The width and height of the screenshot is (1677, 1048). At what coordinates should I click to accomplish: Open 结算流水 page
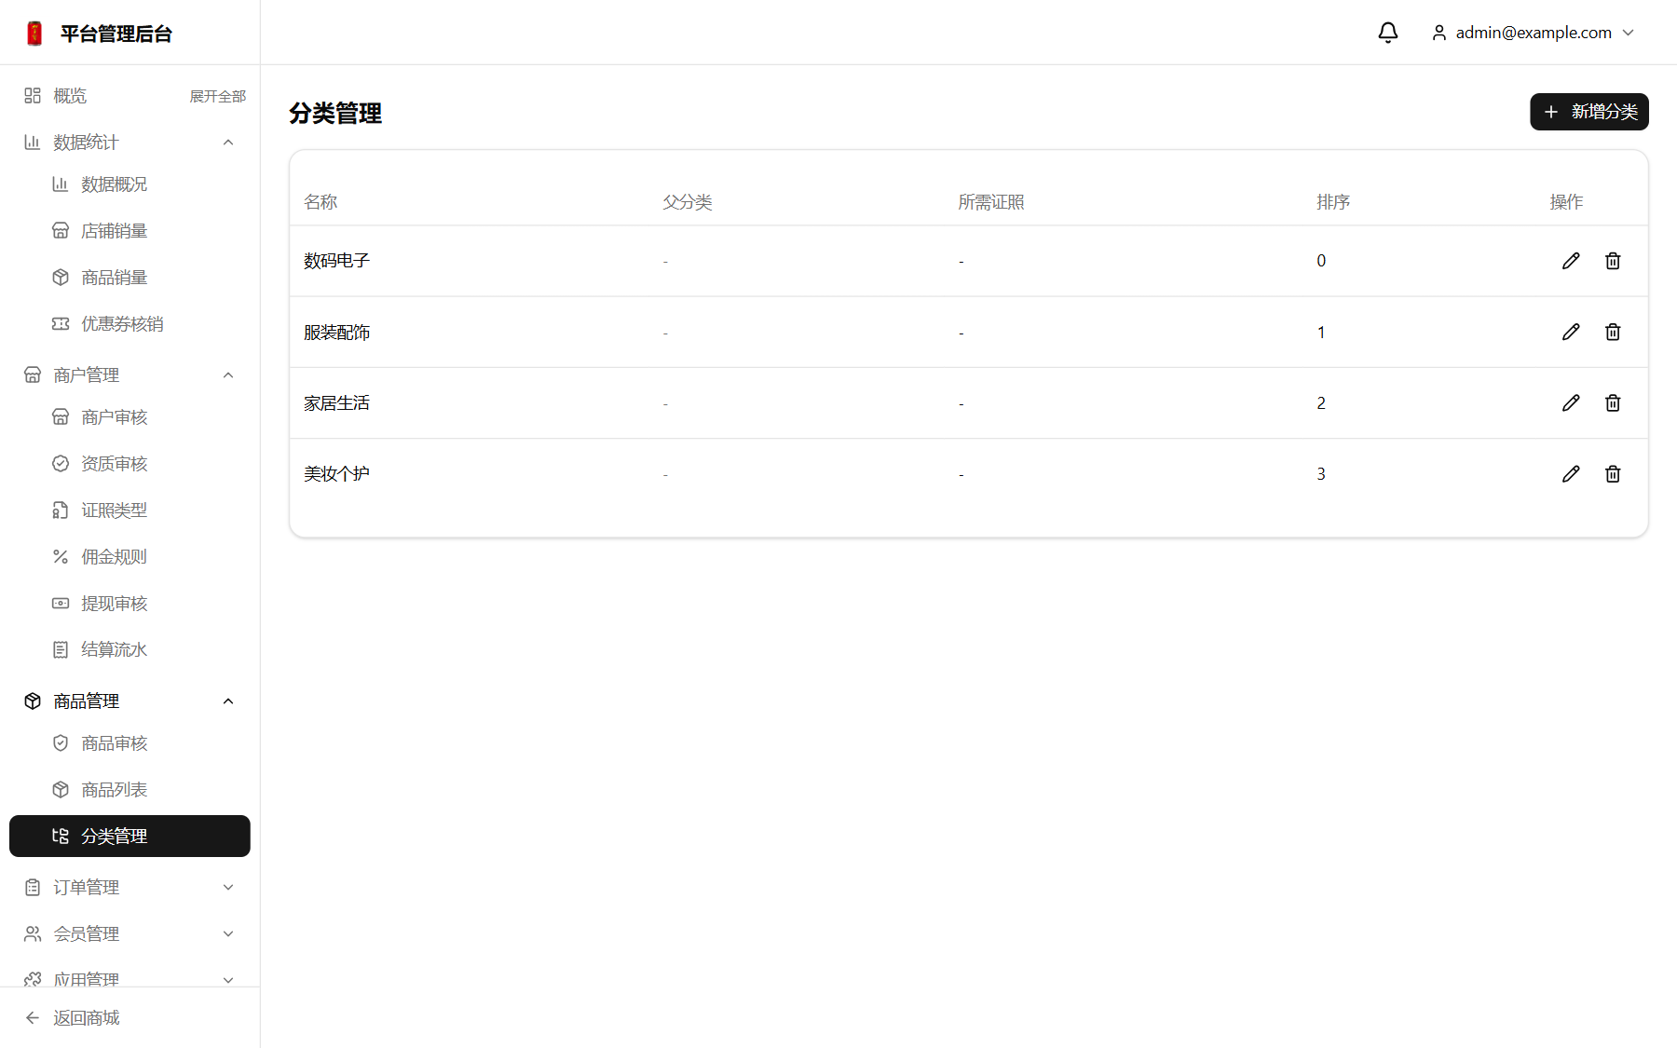[130, 649]
